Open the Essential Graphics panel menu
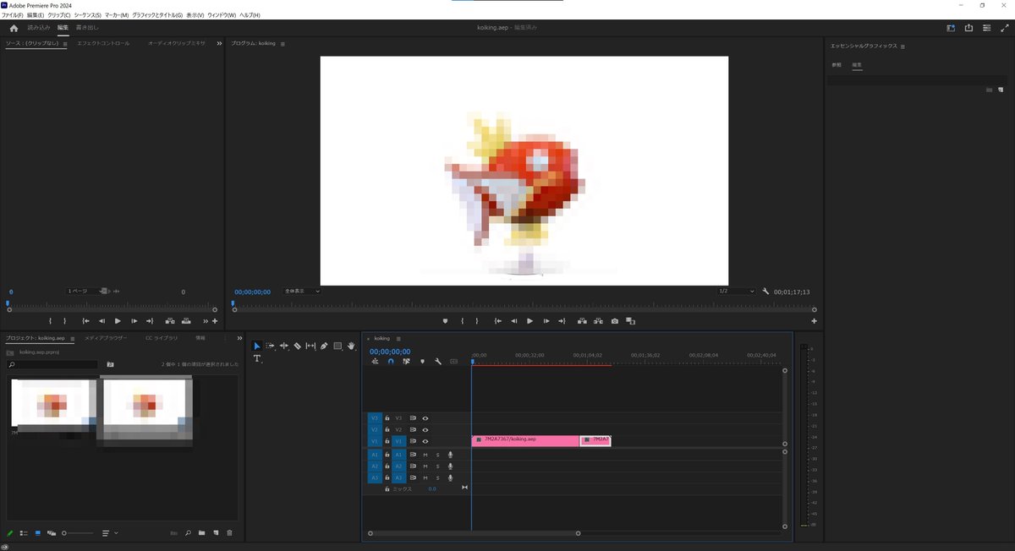This screenshot has width=1015, height=551. pyautogui.click(x=903, y=46)
